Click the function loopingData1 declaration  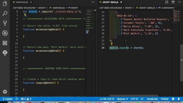[41, 83]
